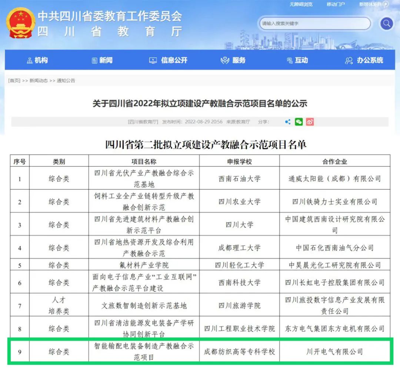This screenshot has width=400, height=377.
Task: Click cell 四川长虹电子控股集团有限公司
Action: point(335,282)
